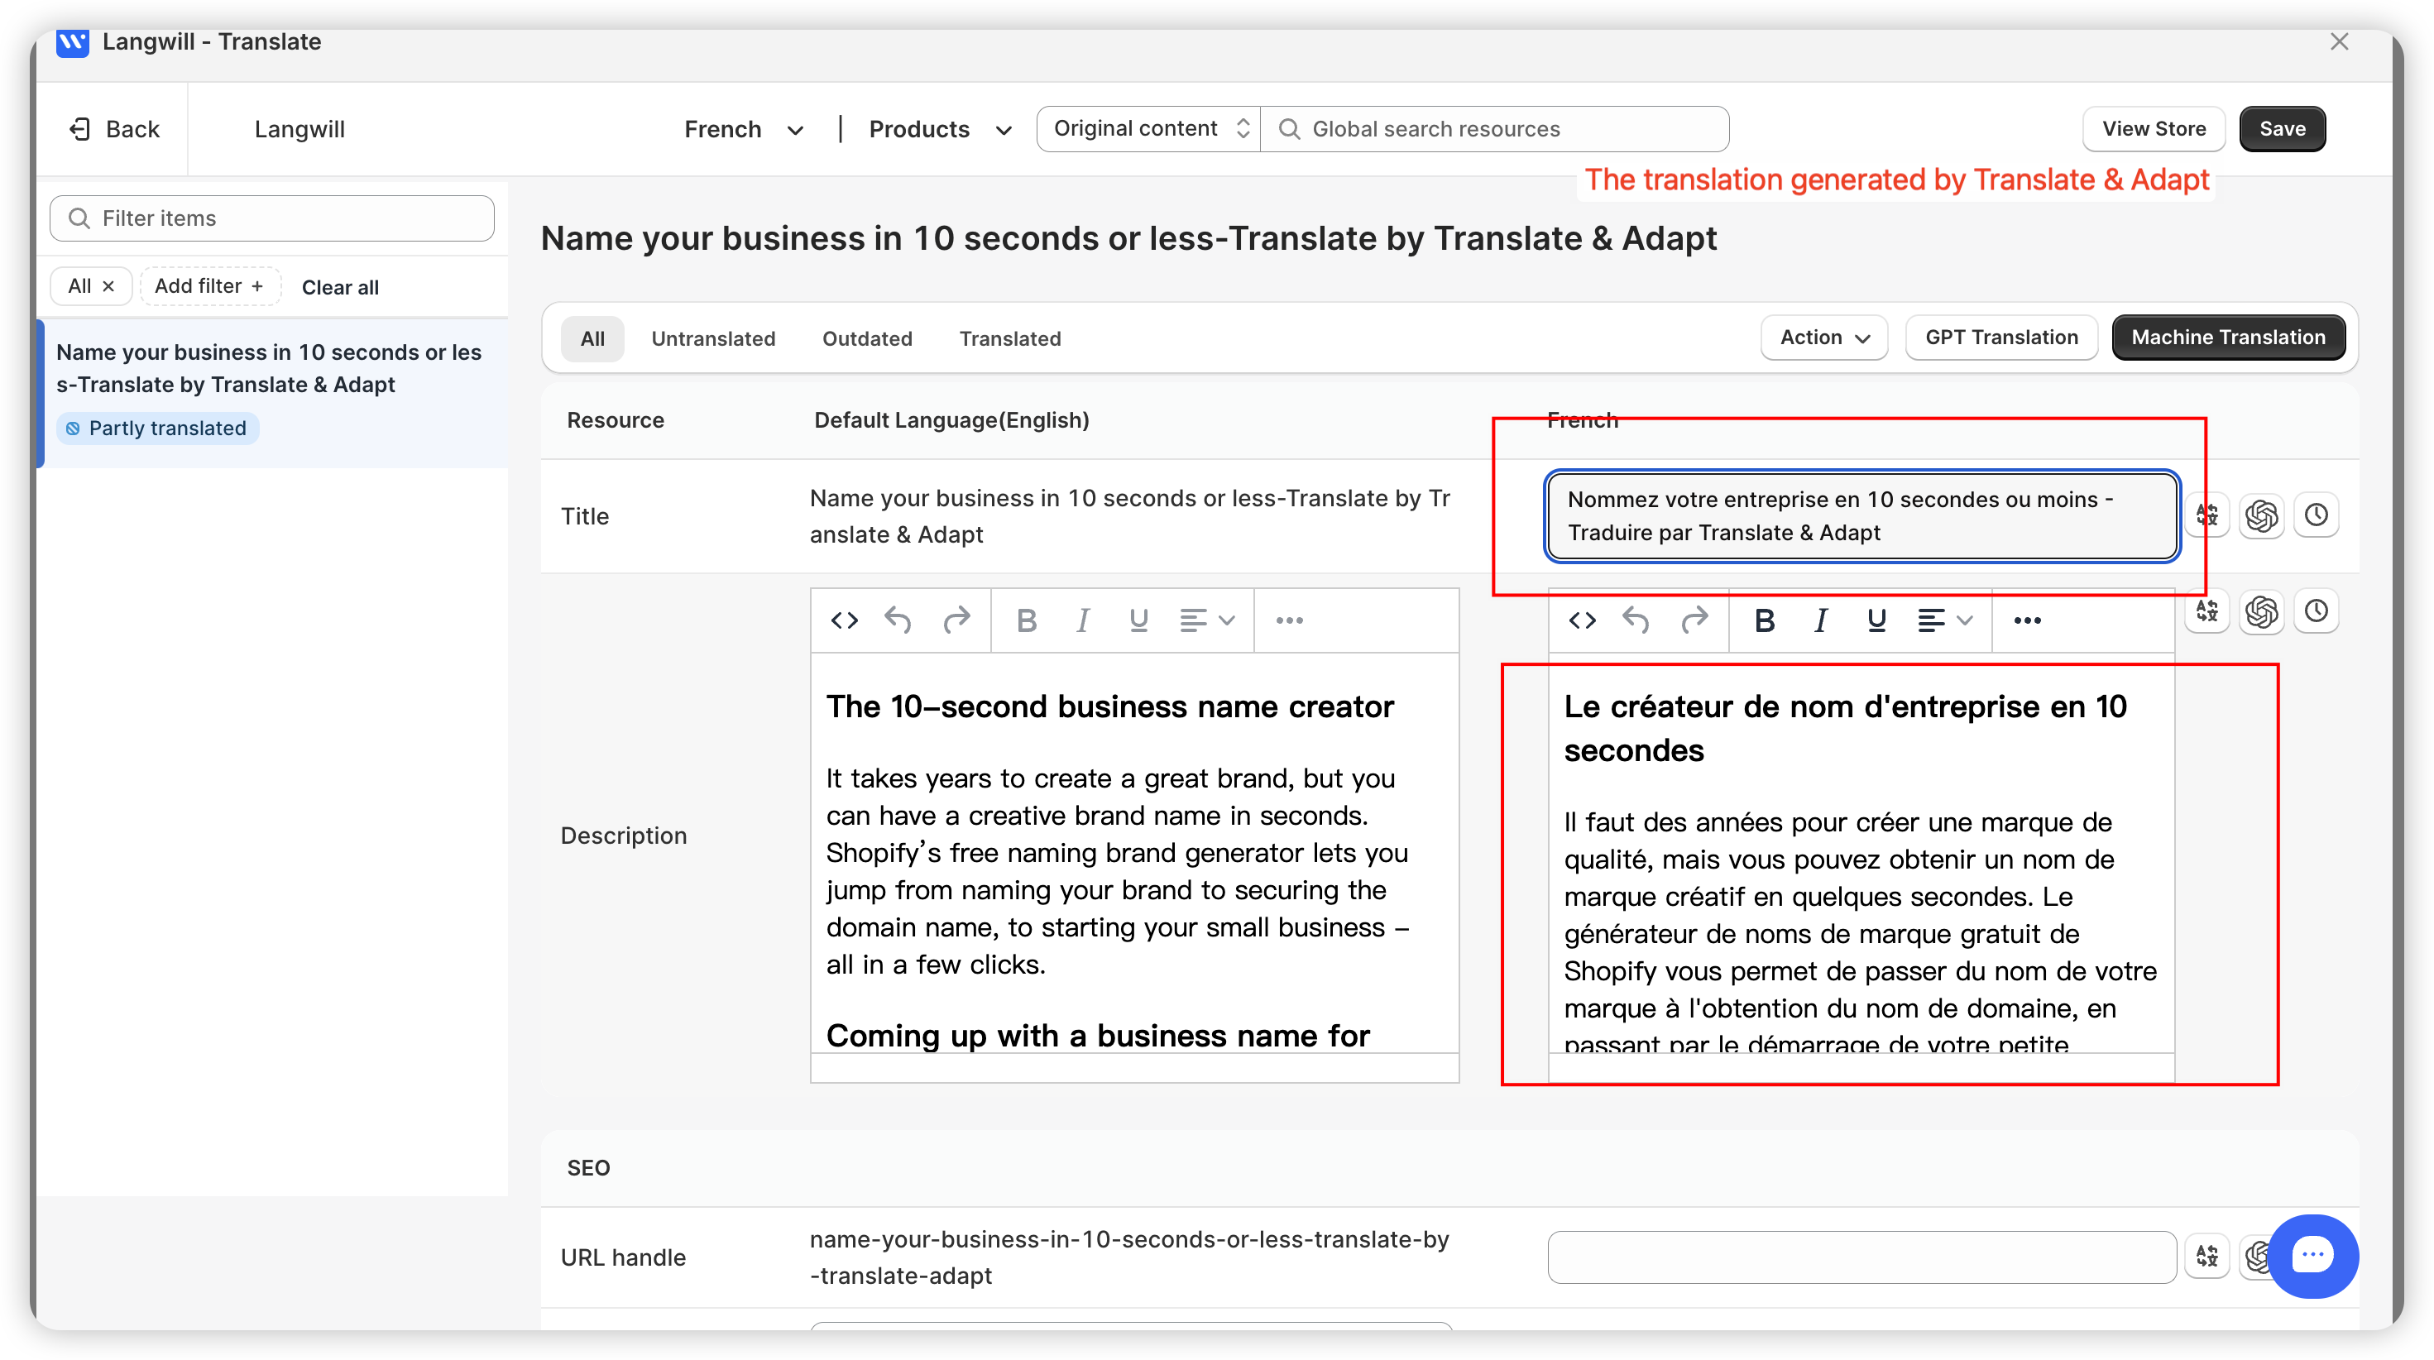
Task: View translation history for Description row
Action: pyautogui.click(x=2316, y=611)
